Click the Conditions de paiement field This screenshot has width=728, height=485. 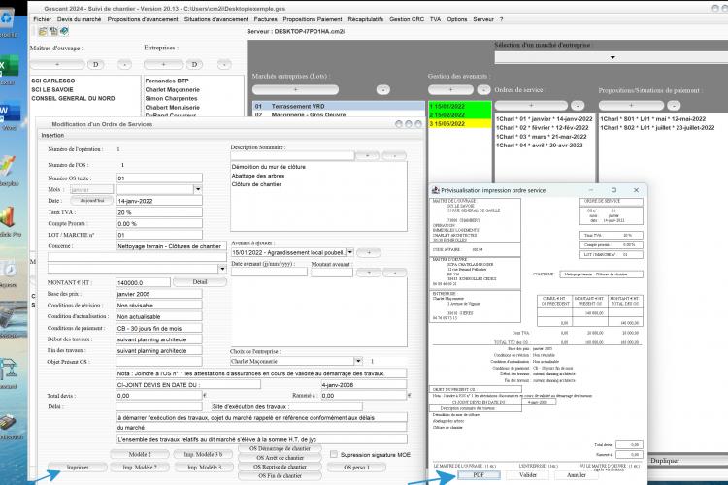pyautogui.click(x=159, y=328)
